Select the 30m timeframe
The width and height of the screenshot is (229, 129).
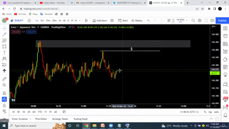(x=54, y=21)
